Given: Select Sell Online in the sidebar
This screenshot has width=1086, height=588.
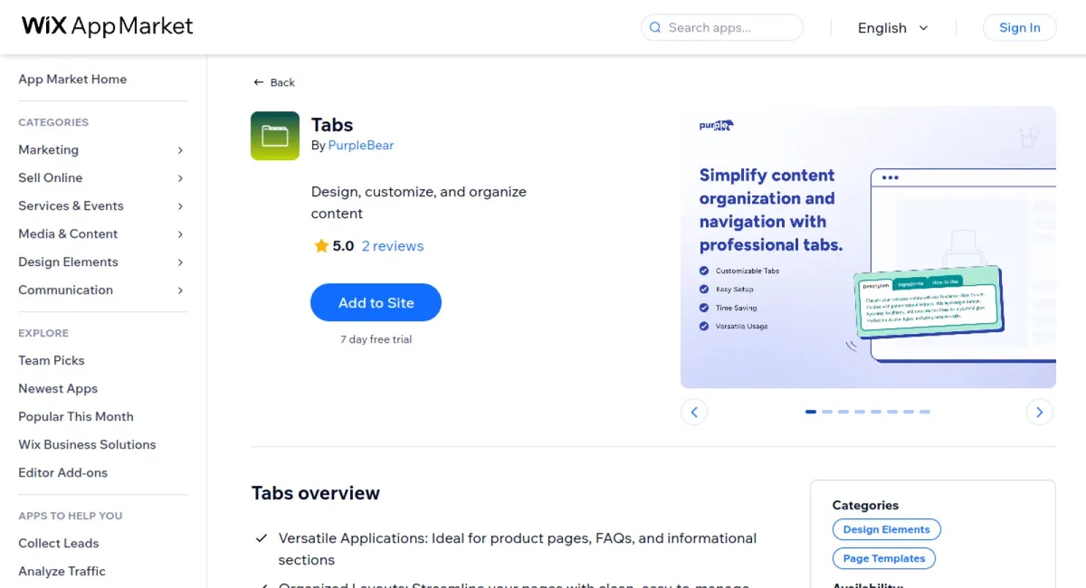Looking at the screenshot, I should point(50,177).
